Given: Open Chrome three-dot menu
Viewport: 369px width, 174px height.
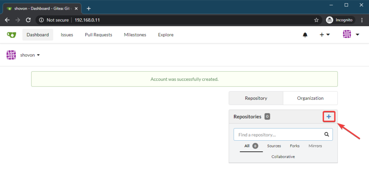Looking at the screenshot, I should point(362,20).
